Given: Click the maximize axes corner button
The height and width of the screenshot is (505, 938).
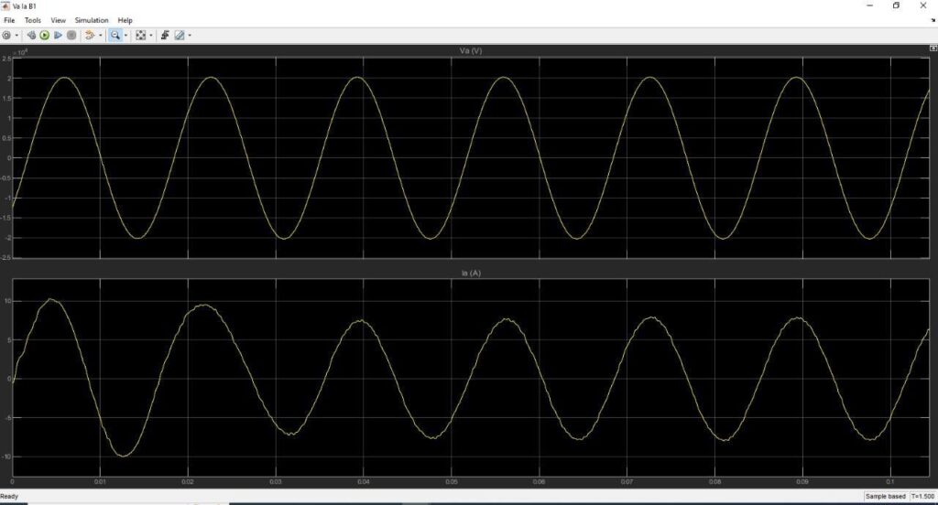Looking at the screenshot, I should click(933, 48).
